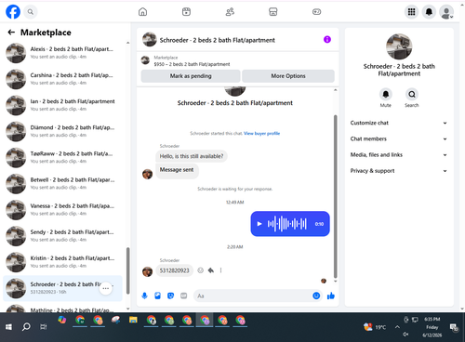Open Task View on the taskbar
The image size is (465, 342).
coord(44,327)
